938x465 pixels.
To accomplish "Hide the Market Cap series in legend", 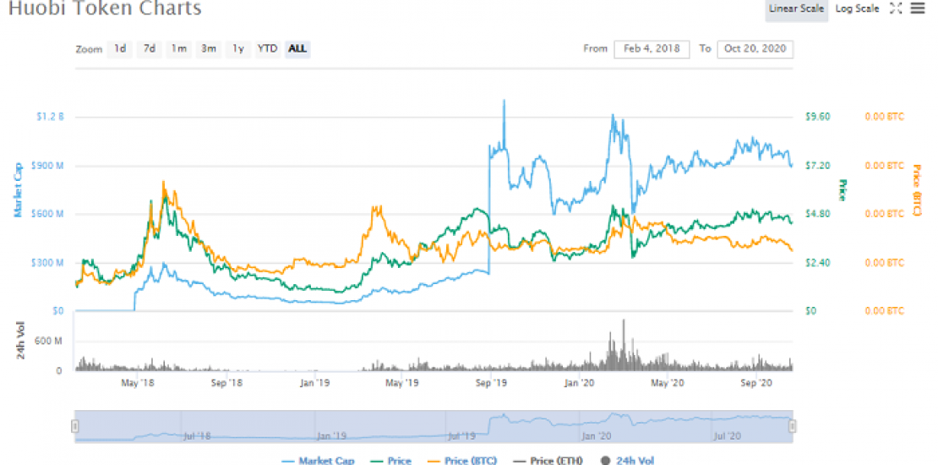I will (318, 460).
